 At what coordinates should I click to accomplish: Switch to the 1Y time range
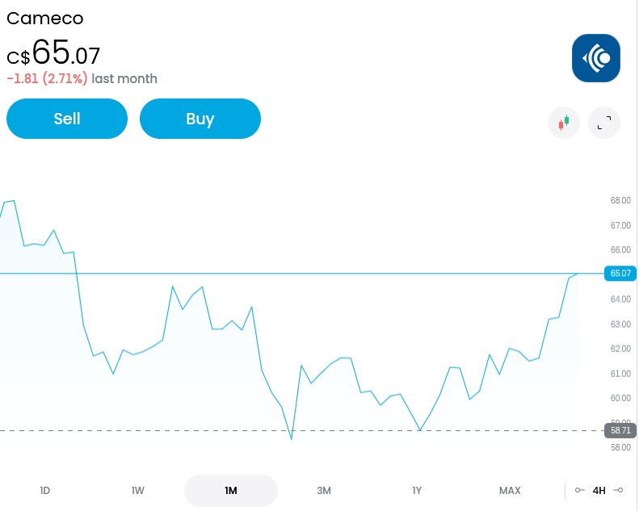pos(417,490)
